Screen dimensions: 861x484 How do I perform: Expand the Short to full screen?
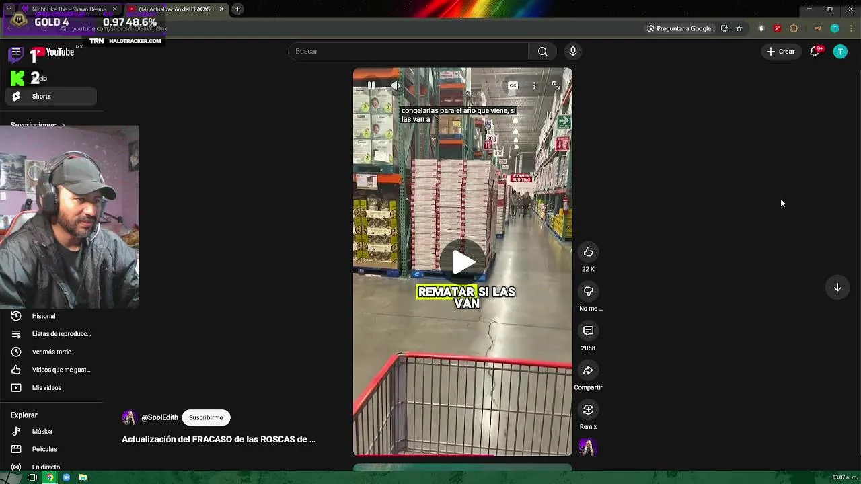click(x=556, y=85)
